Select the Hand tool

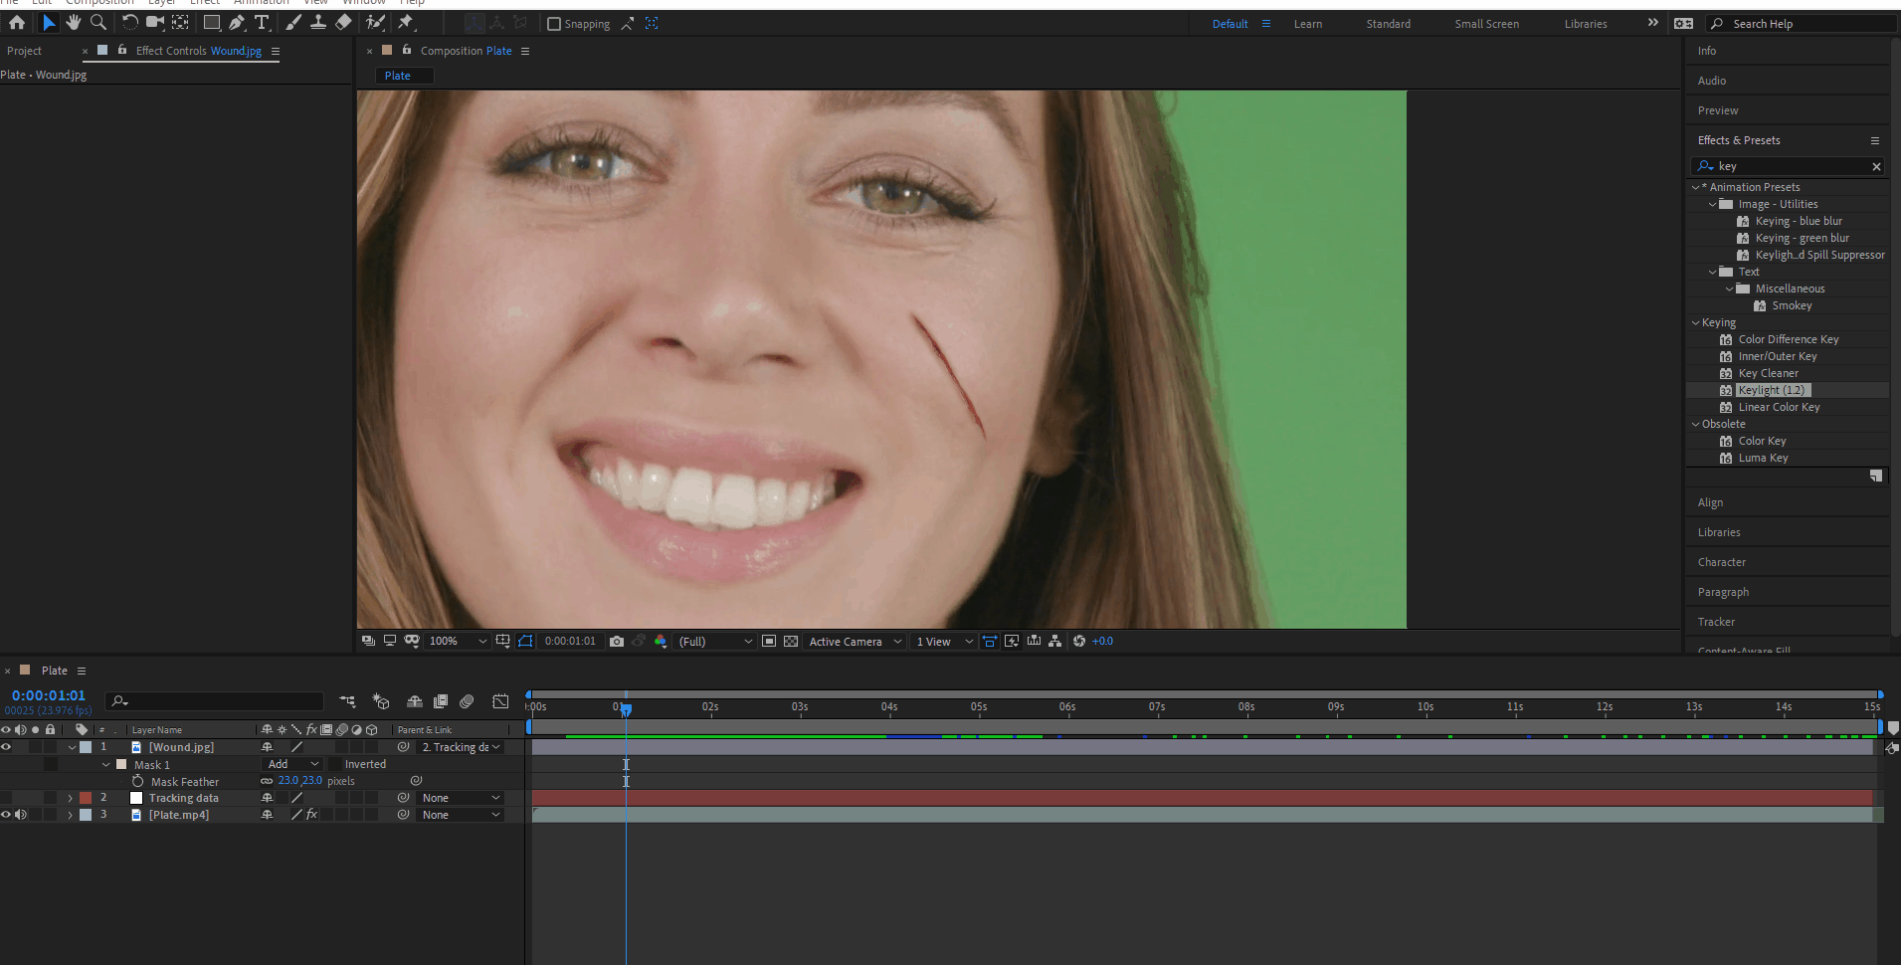pyautogui.click(x=73, y=22)
